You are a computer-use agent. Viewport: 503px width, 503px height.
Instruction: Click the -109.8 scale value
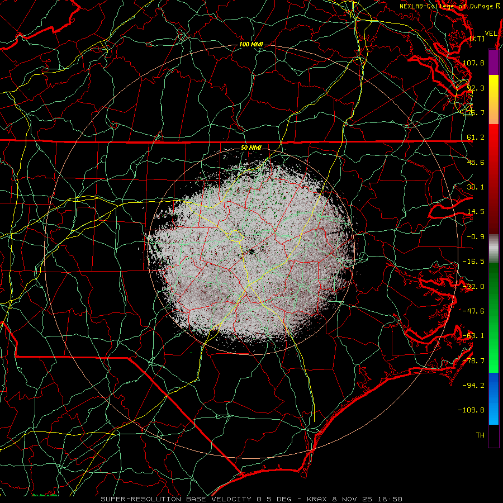pyautogui.click(x=471, y=410)
